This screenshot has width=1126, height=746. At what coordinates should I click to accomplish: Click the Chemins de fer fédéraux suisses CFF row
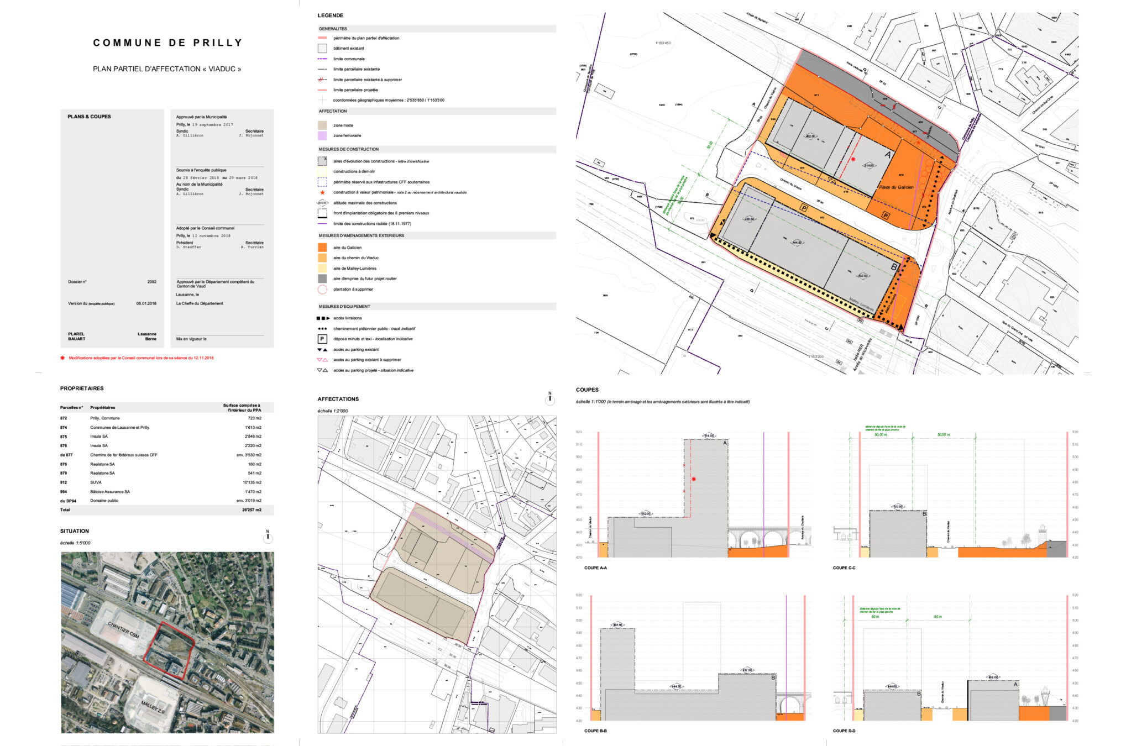(x=161, y=455)
